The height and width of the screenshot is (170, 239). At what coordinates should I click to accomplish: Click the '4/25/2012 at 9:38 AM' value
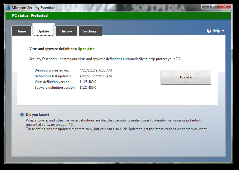[x=96, y=76]
